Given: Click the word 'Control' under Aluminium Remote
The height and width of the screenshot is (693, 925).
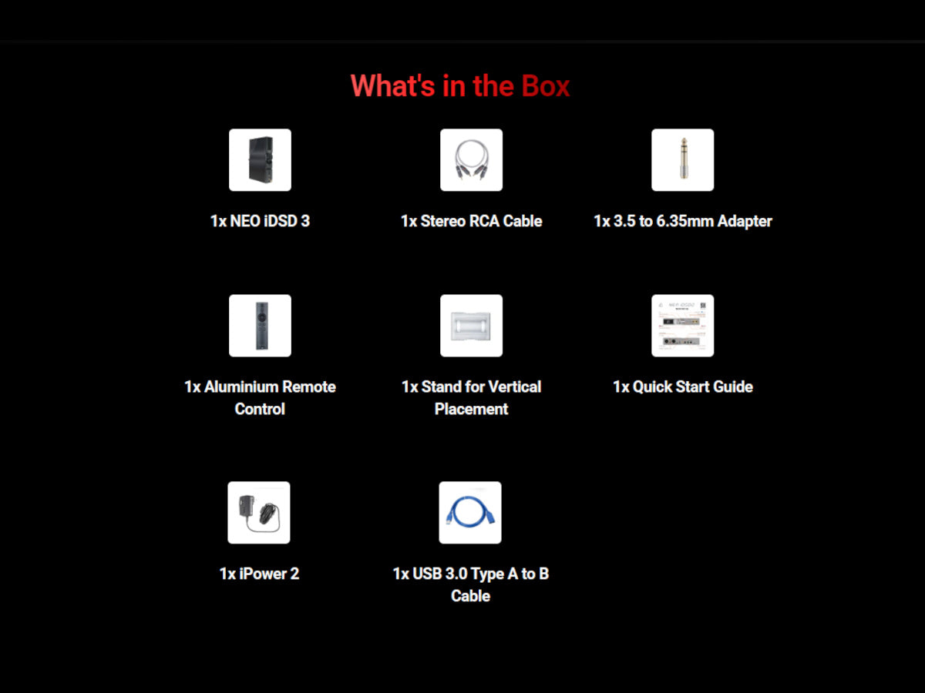Looking at the screenshot, I should [260, 409].
